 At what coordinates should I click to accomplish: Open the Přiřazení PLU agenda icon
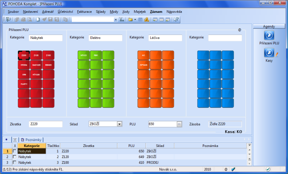click(269, 35)
